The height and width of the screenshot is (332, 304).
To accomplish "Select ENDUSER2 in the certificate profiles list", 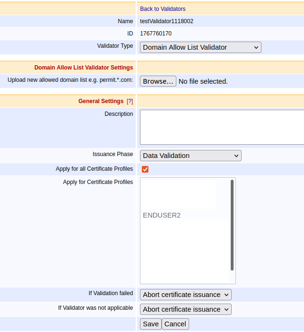I will tap(162, 215).
